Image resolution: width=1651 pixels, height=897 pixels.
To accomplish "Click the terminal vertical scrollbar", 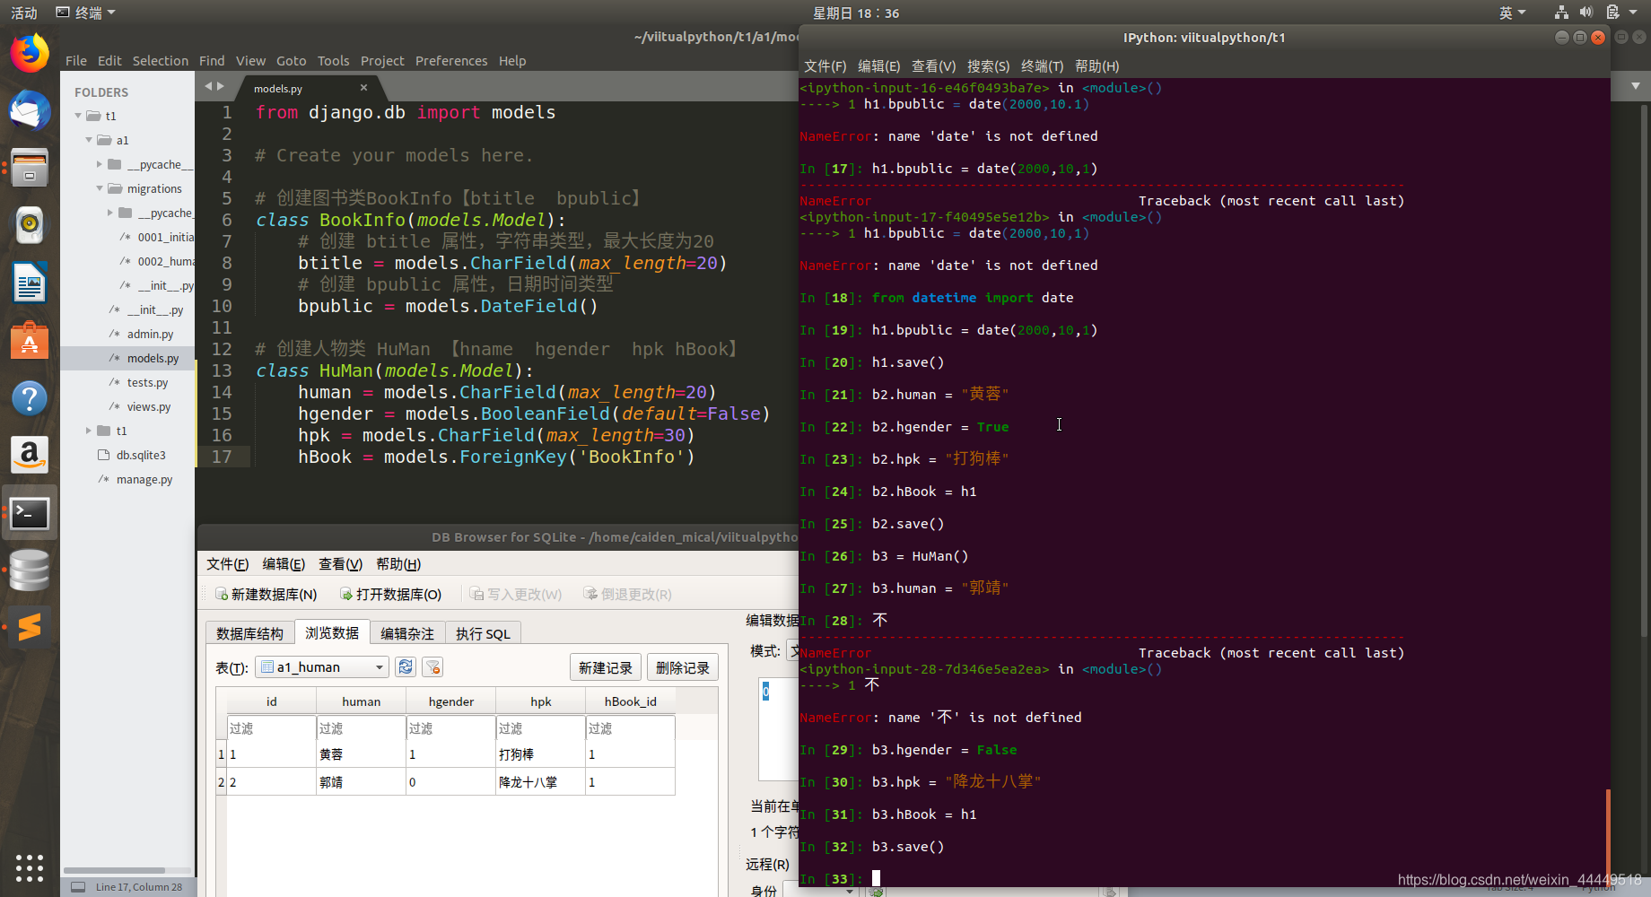I will coord(1608,839).
